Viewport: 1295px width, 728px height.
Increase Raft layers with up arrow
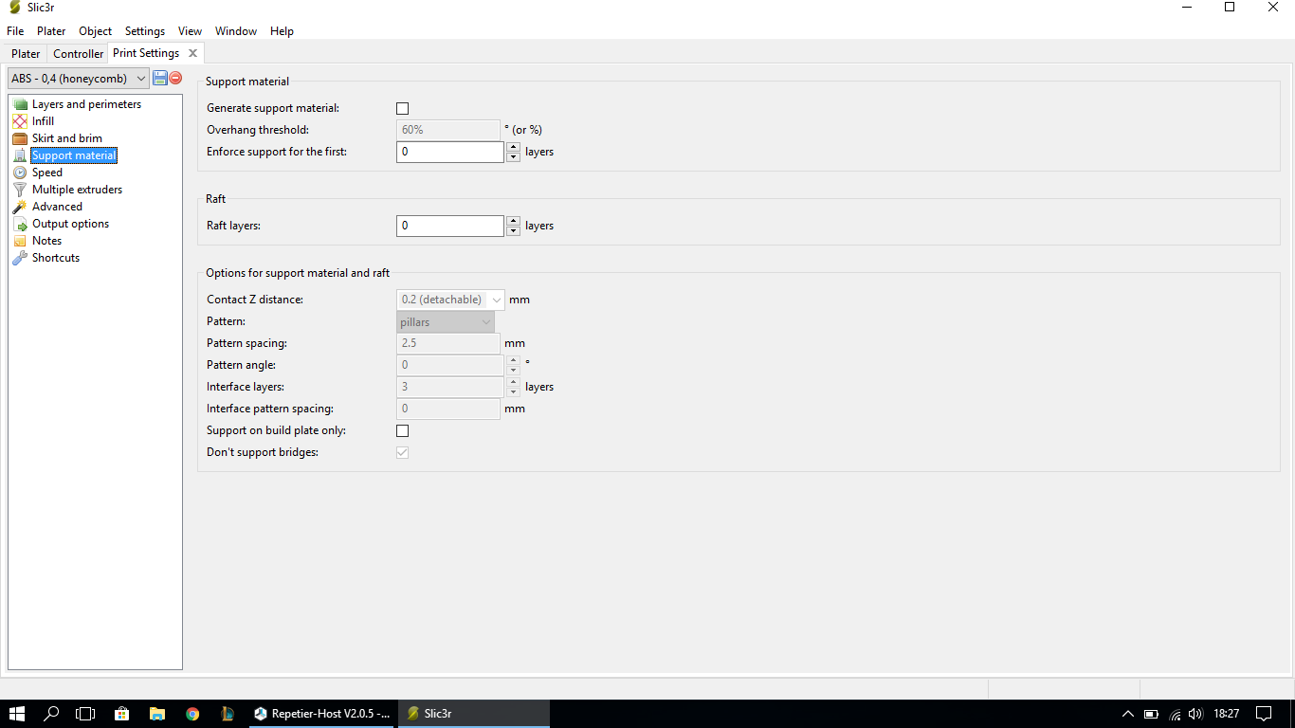(x=513, y=221)
